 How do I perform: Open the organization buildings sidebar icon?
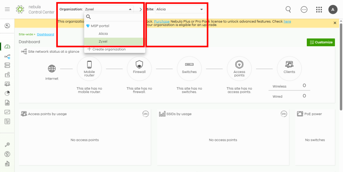coord(7,163)
